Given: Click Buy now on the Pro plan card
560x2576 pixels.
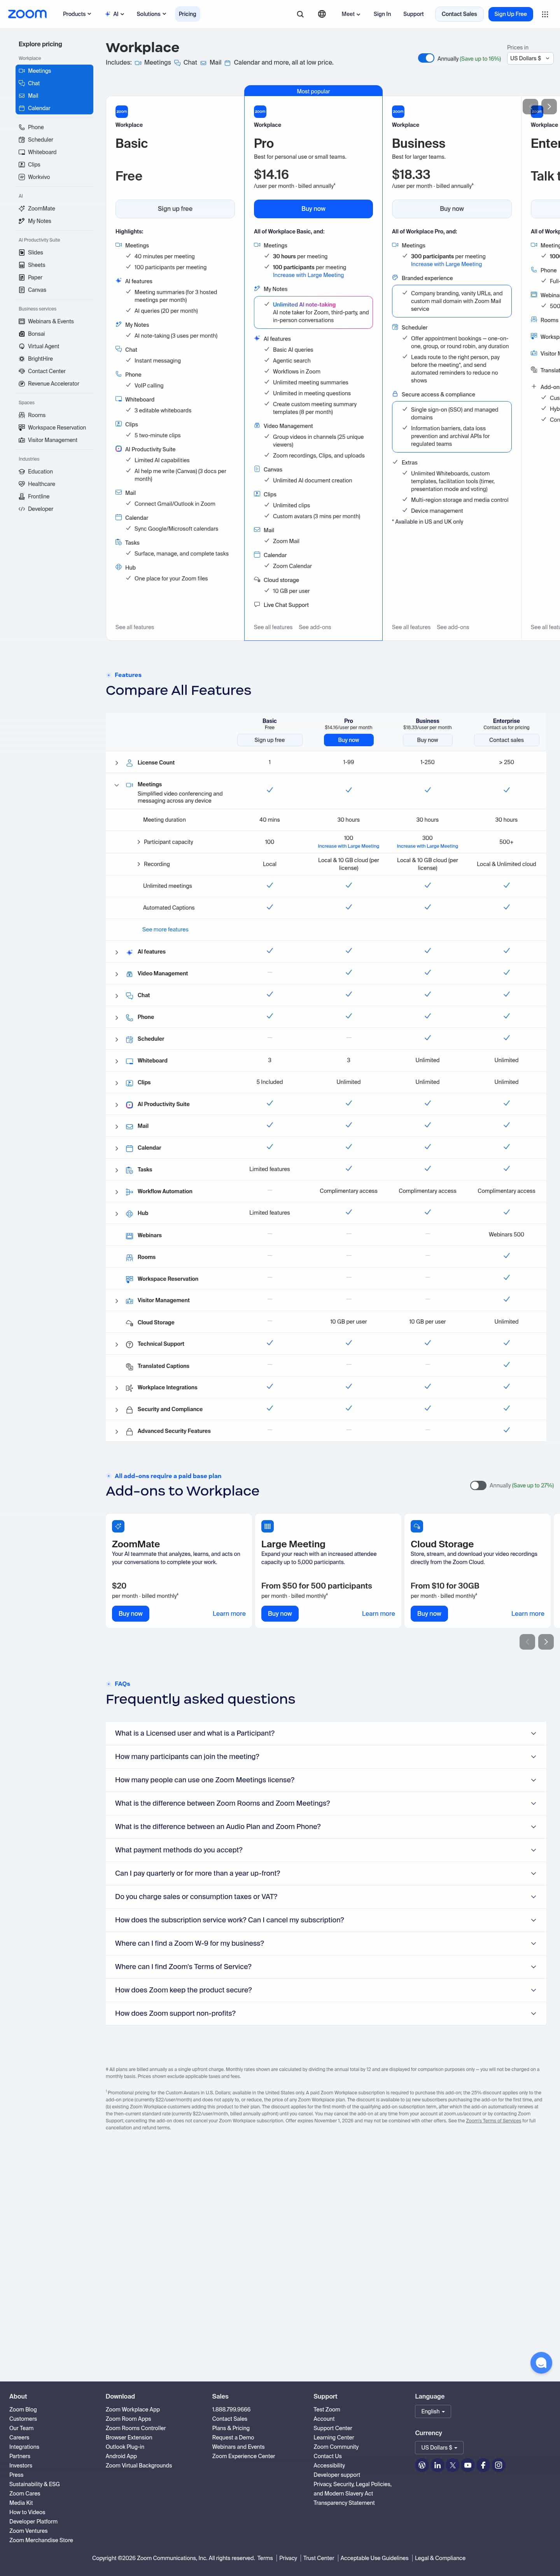Looking at the screenshot, I should point(313,209).
